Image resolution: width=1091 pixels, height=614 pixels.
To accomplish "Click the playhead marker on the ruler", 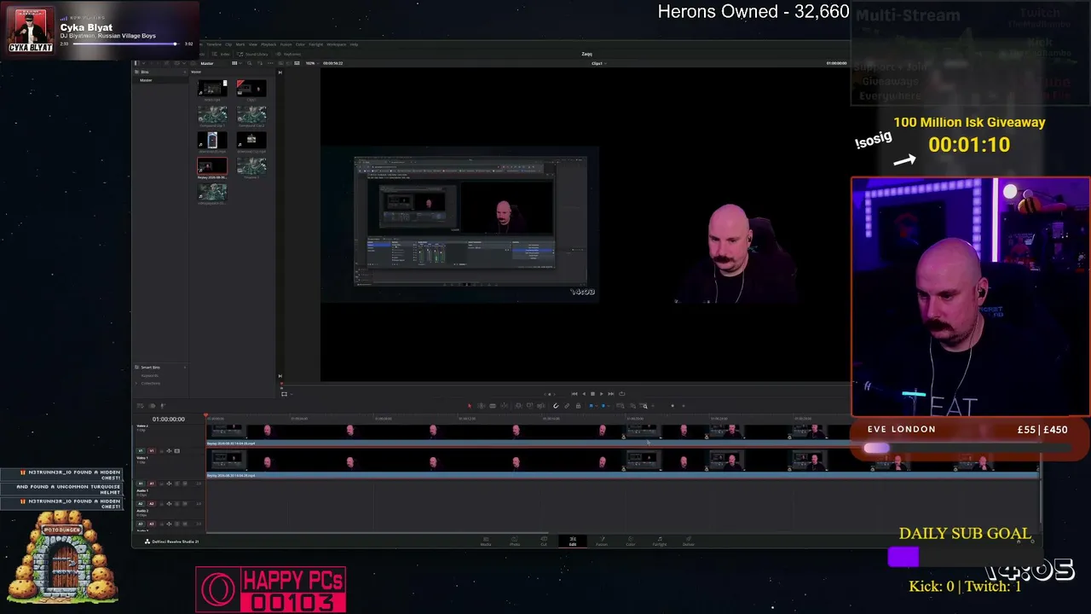I will point(205,417).
